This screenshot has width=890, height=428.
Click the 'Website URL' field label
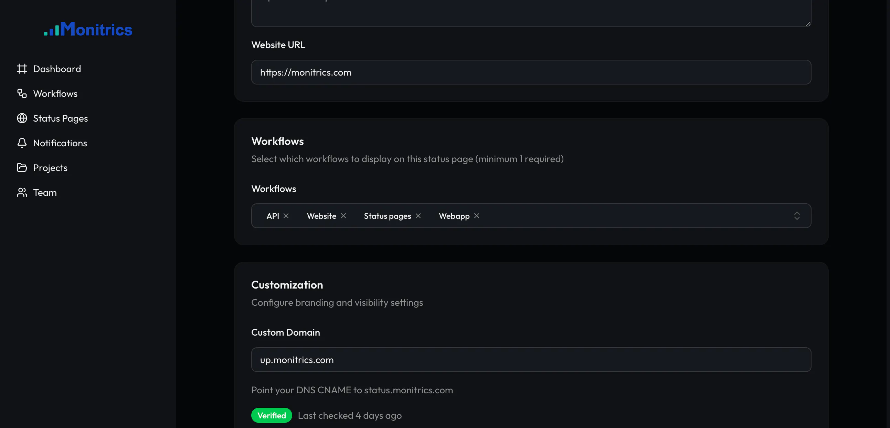(278, 45)
